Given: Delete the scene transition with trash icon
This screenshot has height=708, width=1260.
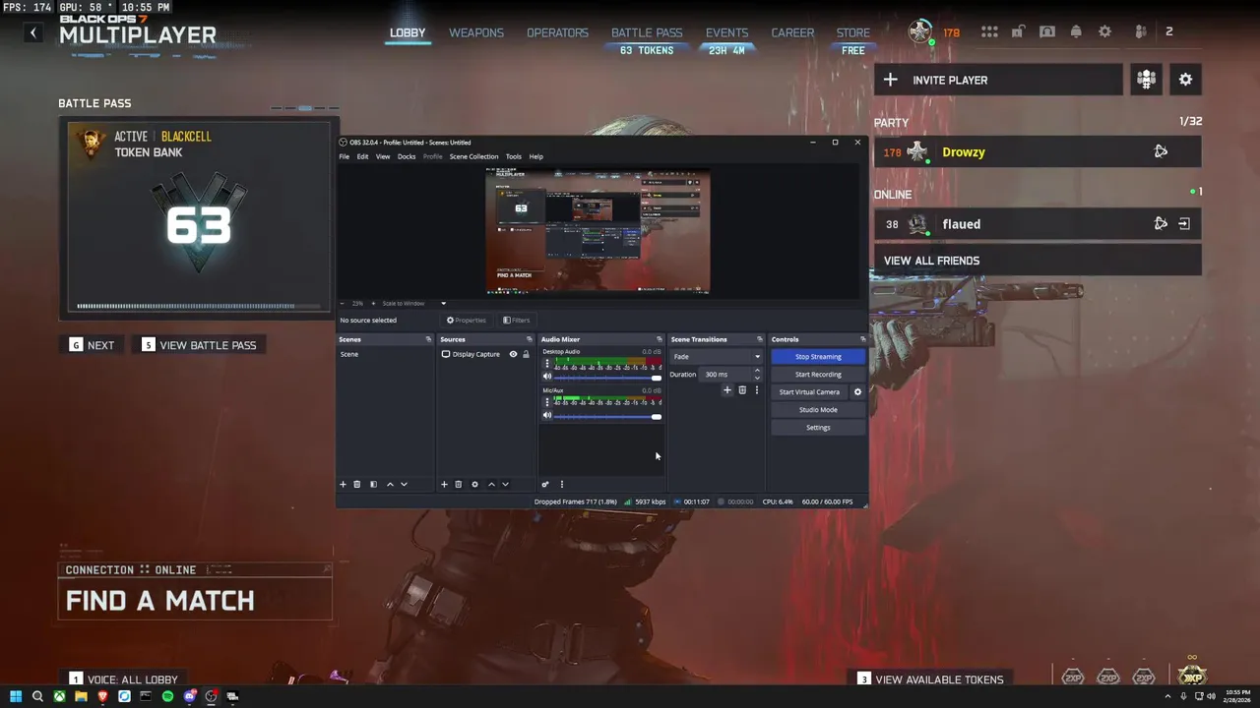Looking at the screenshot, I should coord(742,390).
